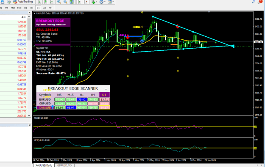This screenshot has height=167, width=265.
Task: Click XAUUSD M15 cell 66.97
Action: pos(71,107)
